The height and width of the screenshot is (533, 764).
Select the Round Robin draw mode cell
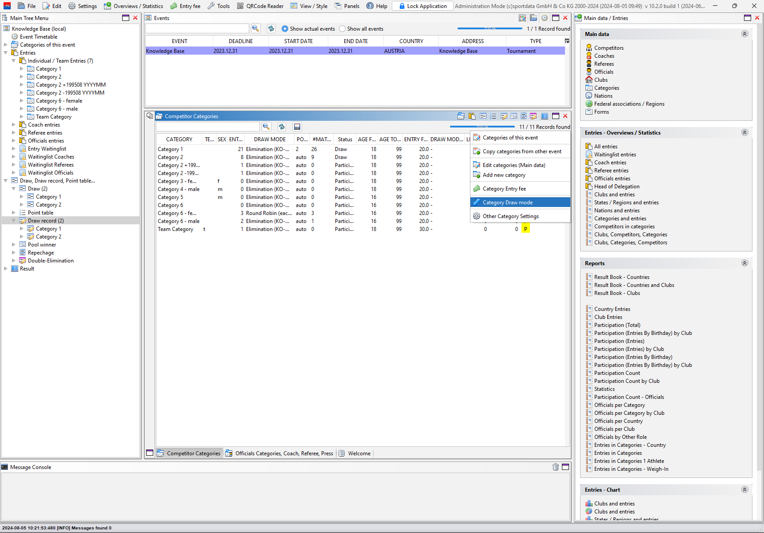coord(269,213)
